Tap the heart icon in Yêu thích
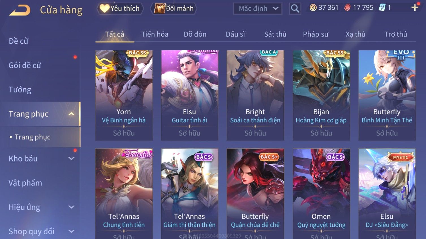 104,8
